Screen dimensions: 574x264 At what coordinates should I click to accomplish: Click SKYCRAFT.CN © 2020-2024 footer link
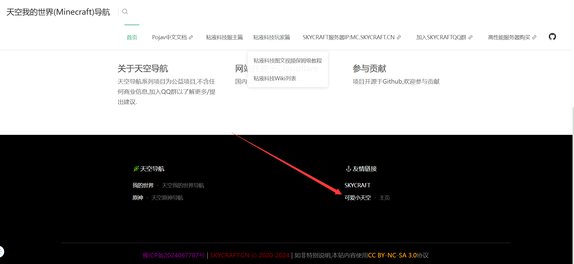250,255
